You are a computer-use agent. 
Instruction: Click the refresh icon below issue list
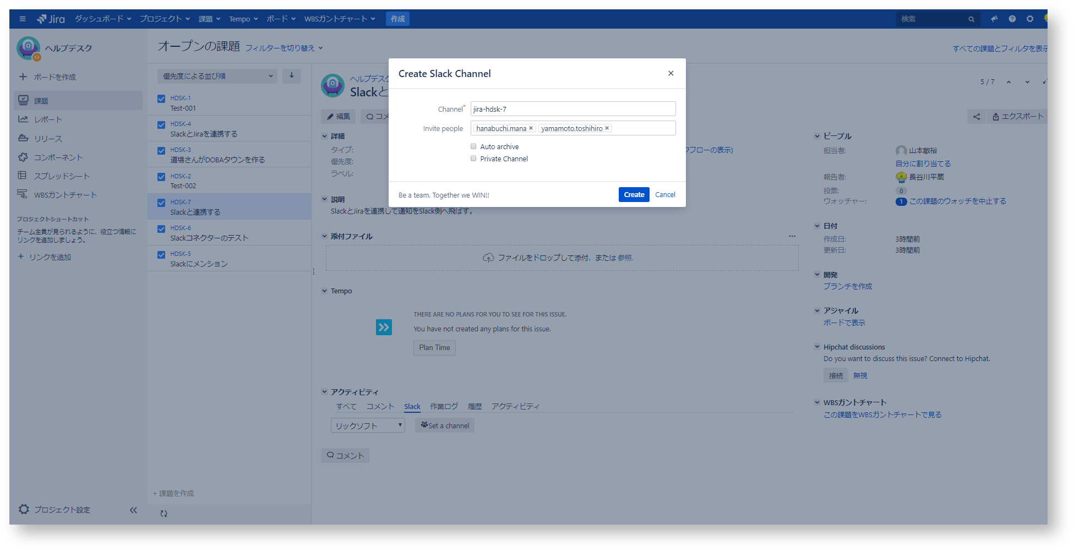(163, 514)
